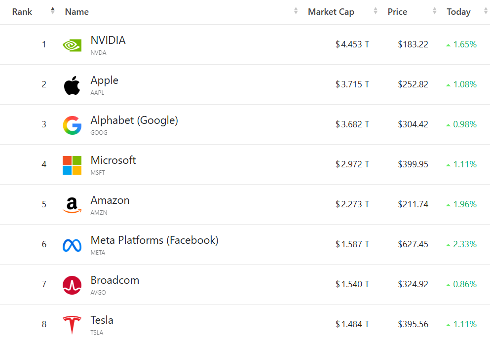Open Alphabet (Google) company page
Image resolution: width=490 pixels, height=344 pixels.
pyautogui.click(x=134, y=120)
